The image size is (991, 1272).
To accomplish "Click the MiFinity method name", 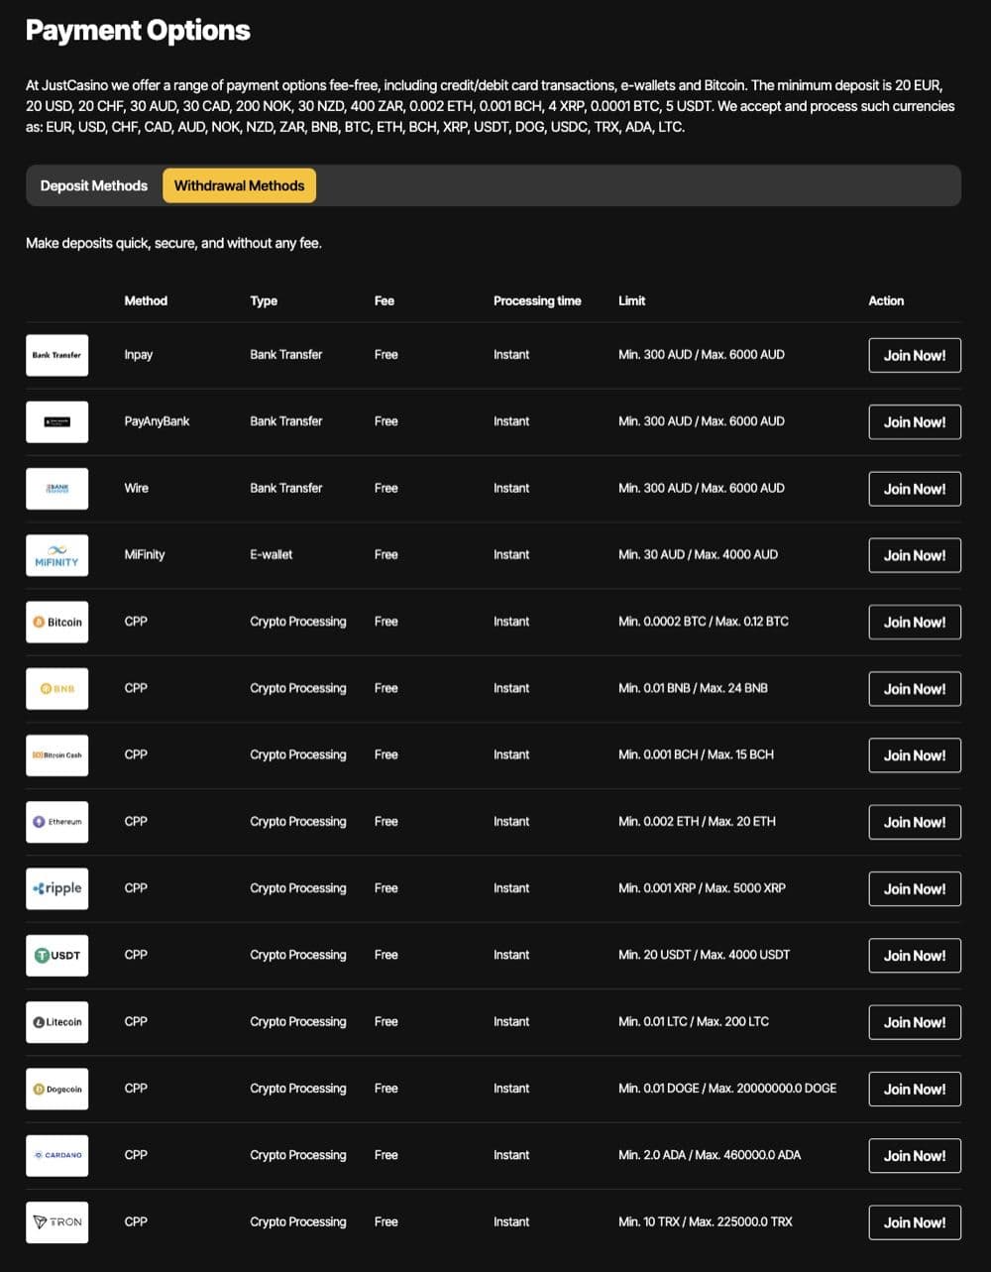I will click(145, 554).
